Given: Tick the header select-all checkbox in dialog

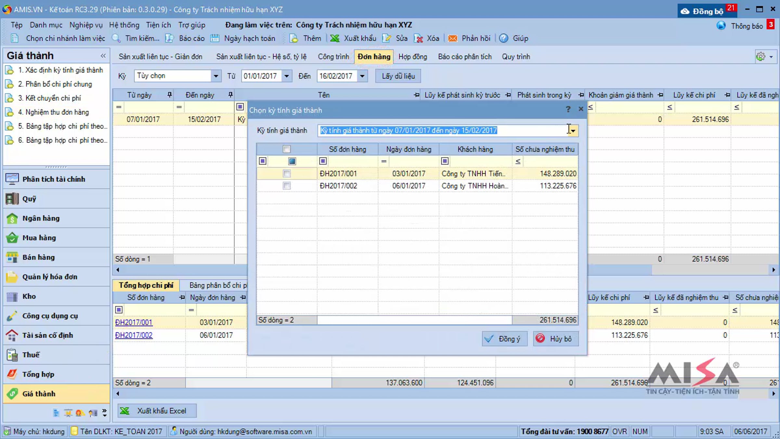Looking at the screenshot, I should tap(286, 149).
